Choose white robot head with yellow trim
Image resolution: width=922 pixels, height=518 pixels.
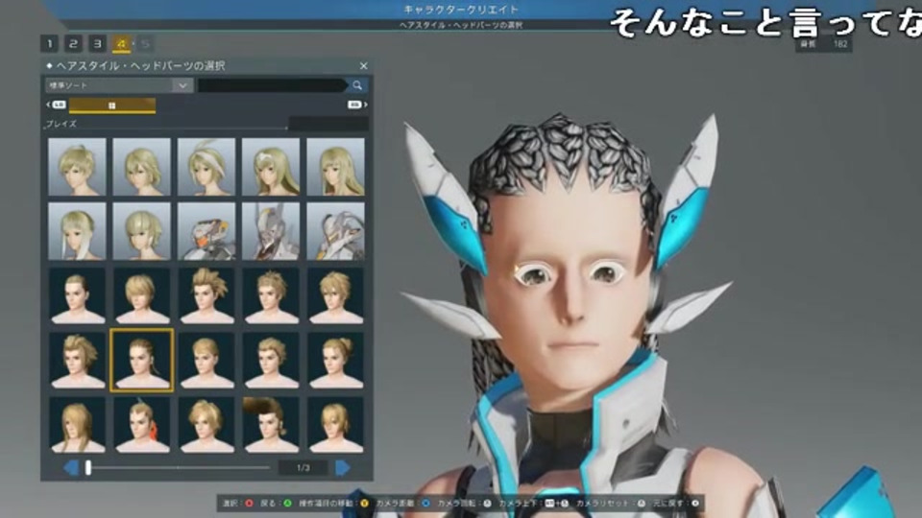(x=336, y=231)
